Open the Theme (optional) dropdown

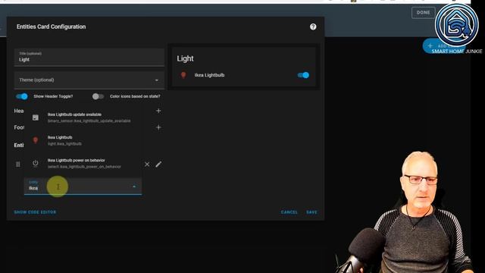coord(89,80)
